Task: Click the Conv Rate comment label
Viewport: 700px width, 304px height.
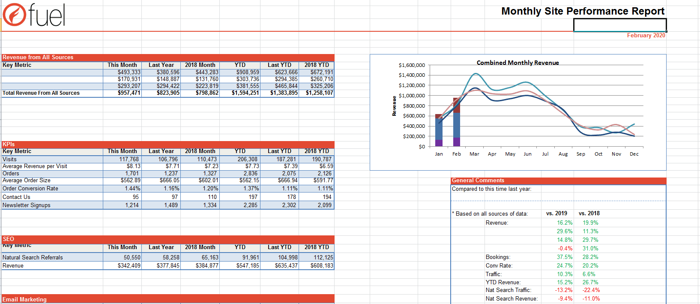Action: 499,266
